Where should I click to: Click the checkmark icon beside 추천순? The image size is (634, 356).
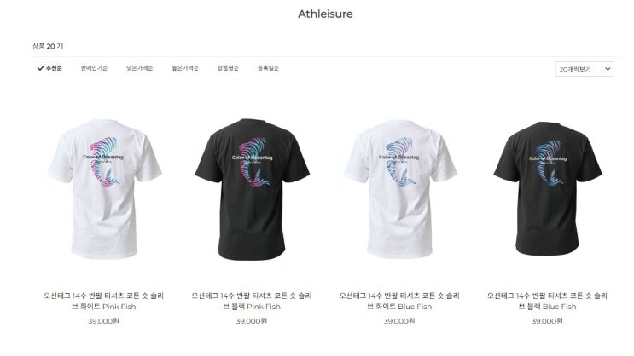40,68
